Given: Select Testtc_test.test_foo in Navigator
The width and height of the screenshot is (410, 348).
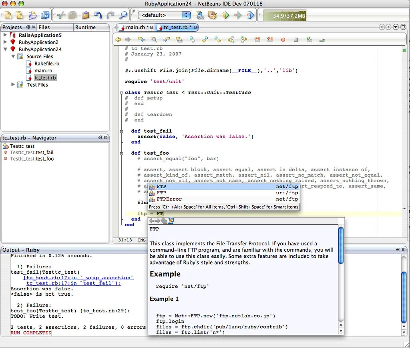Looking at the screenshot, I should [x=32, y=159].
